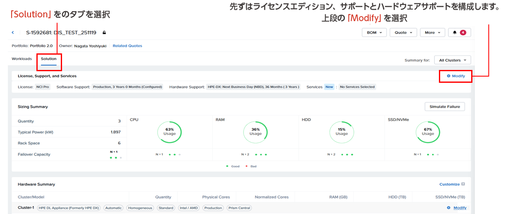Viewport: 508px width, 214px height.
Task: Click the lock icon next to DIS_TEST_251119
Action: [104, 32]
